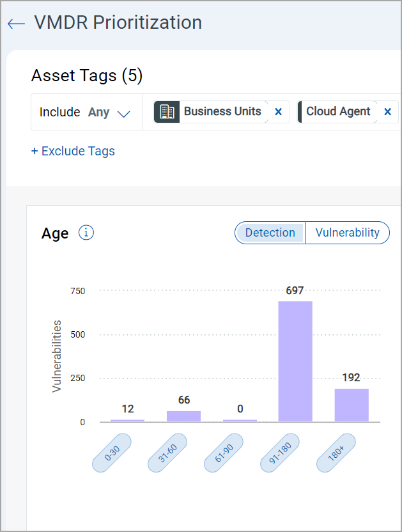Click the + Exclude Tags link

[73, 152]
